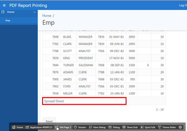The width and height of the screenshot is (187, 131).
Task: Click the SALESMAN job cell in TURNER row
Action: 86,65
